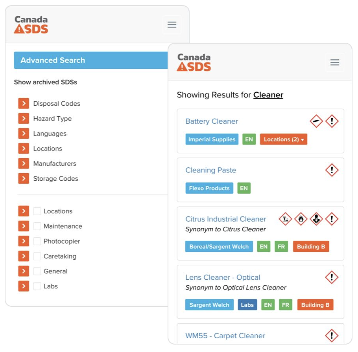Open the hamburger menu on the results screen
Image resolution: width=358 pixels, height=352 pixels.
[335, 62]
